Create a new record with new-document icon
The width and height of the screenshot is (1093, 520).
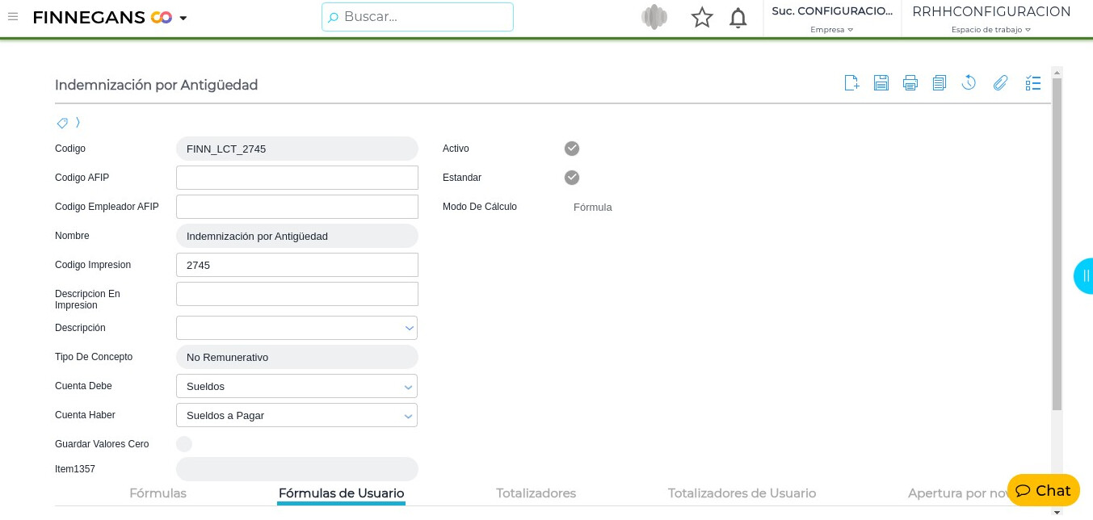(x=851, y=82)
